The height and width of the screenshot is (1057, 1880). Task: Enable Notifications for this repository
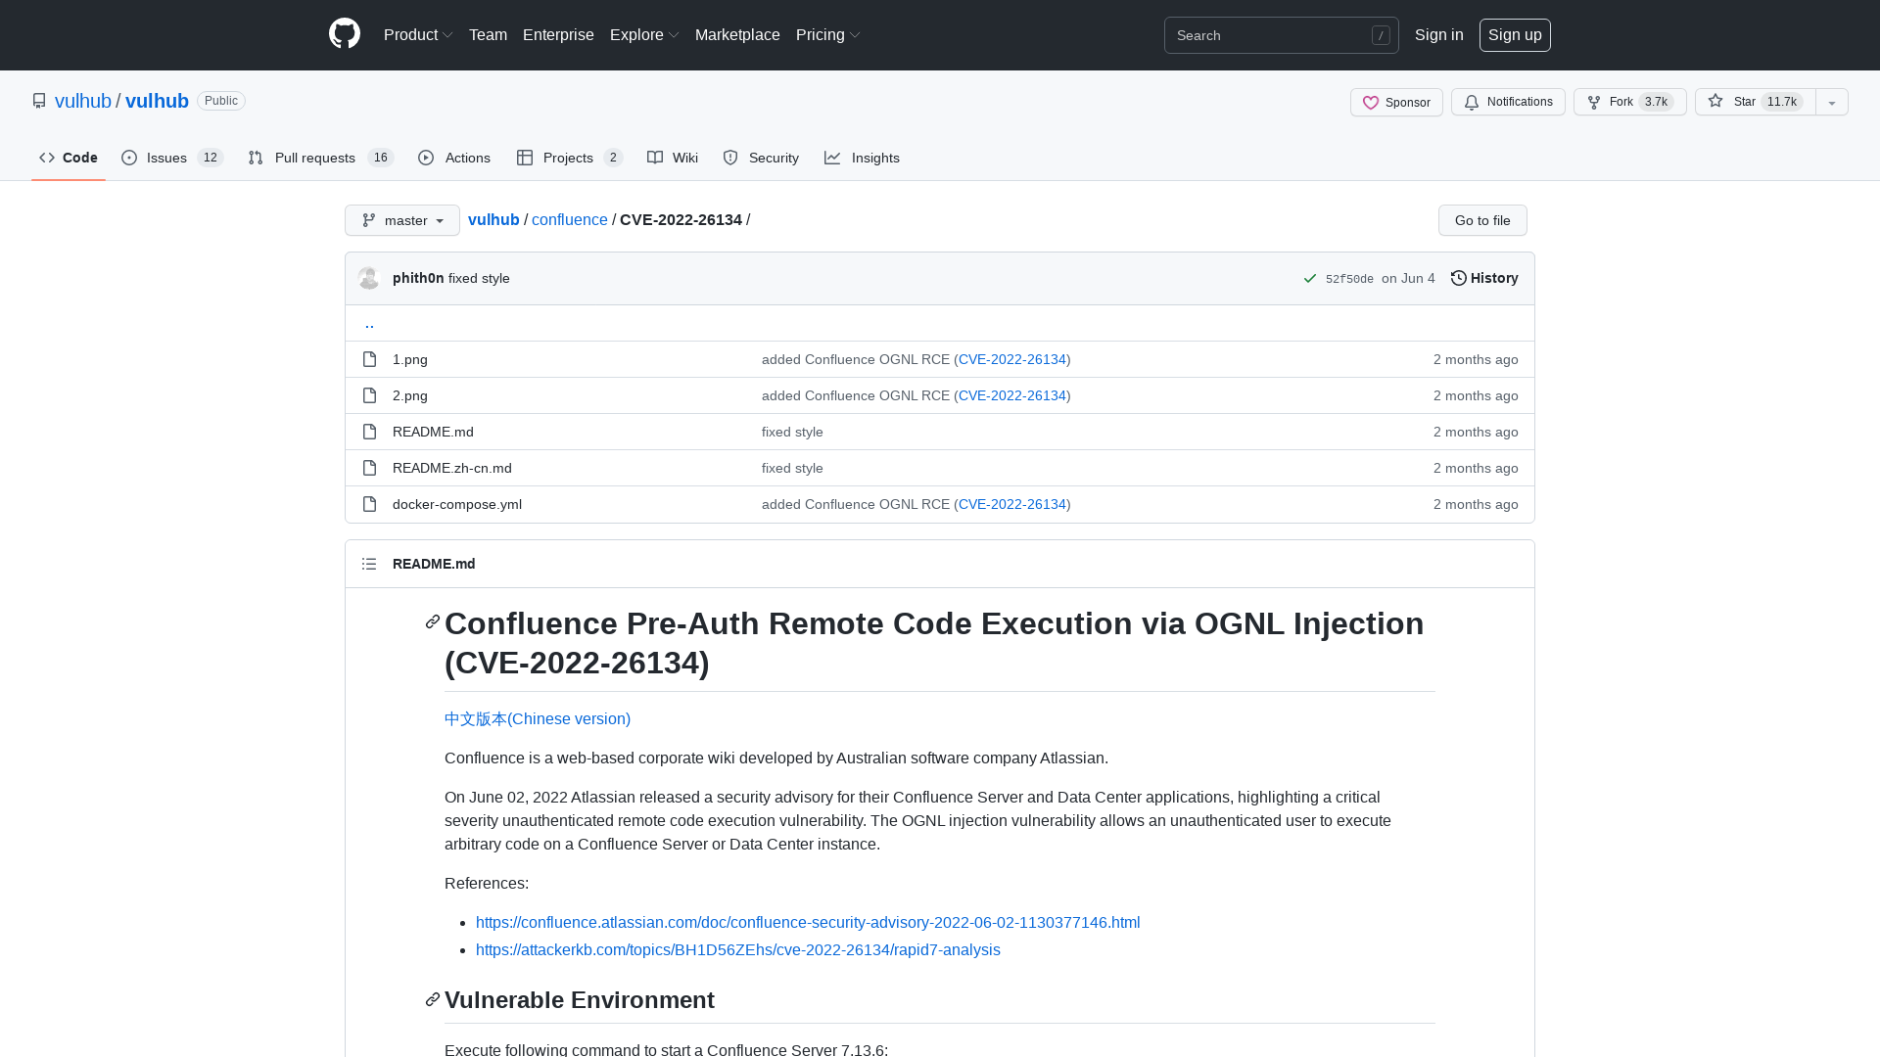[x=1507, y=102]
